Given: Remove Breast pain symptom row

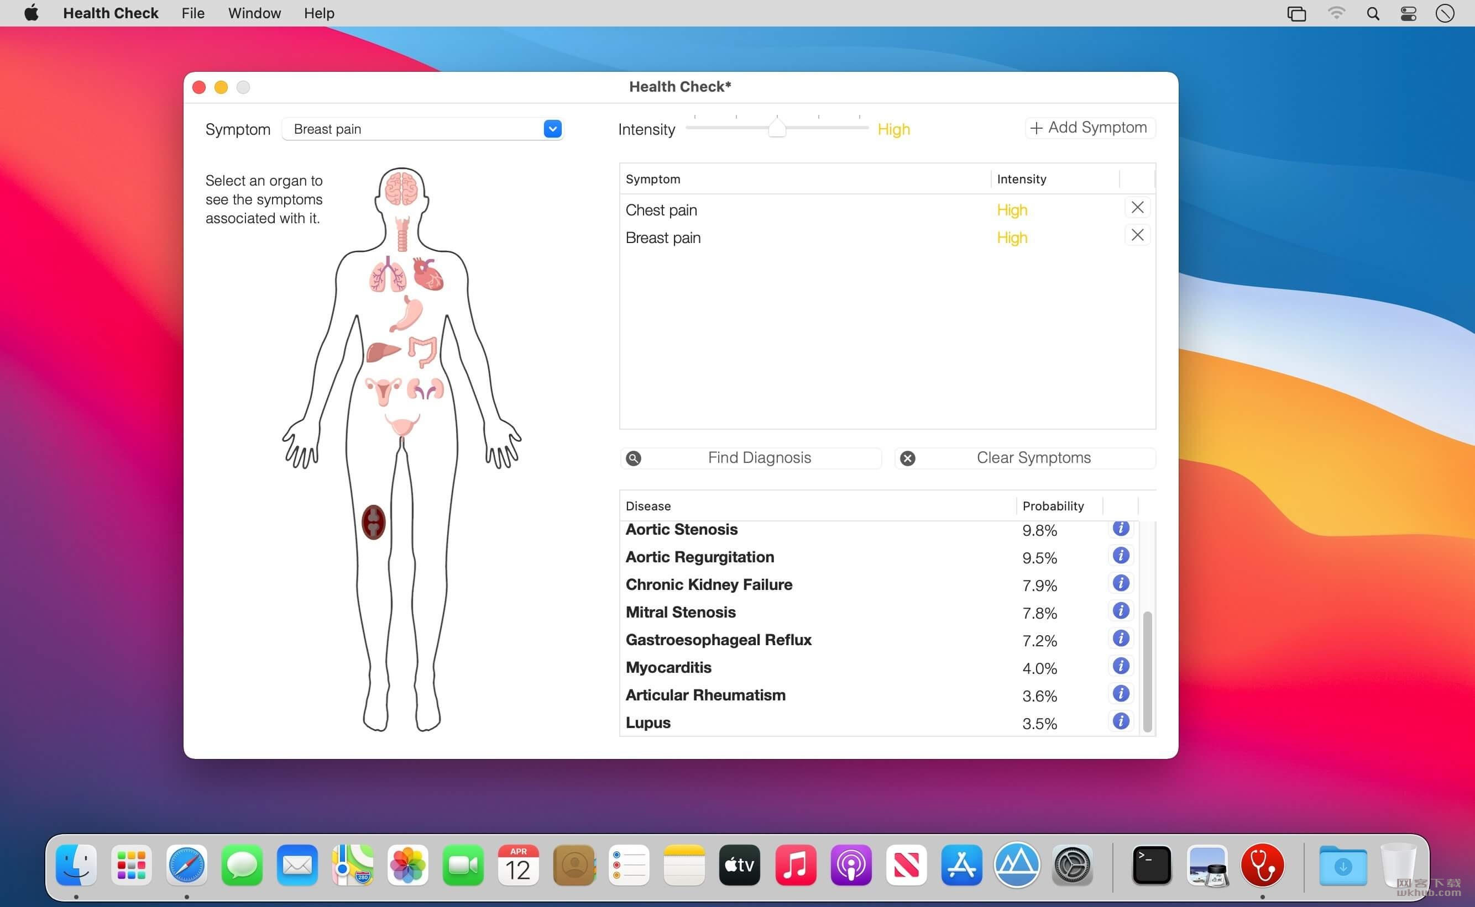Looking at the screenshot, I should pos(1137,235).
